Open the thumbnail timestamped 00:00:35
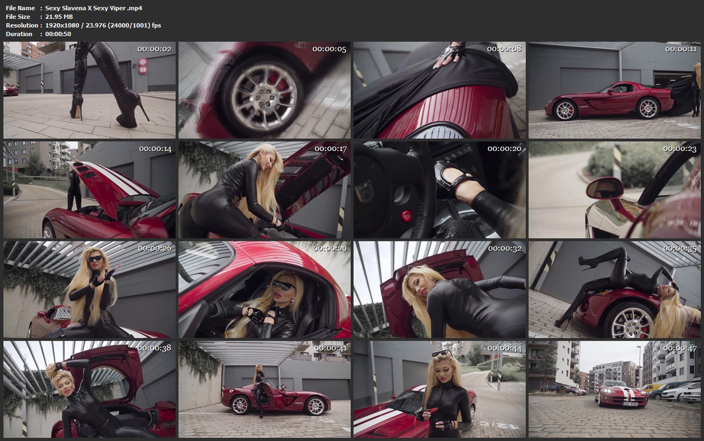Viewport: 704px width, 441px height. [615, 290]
